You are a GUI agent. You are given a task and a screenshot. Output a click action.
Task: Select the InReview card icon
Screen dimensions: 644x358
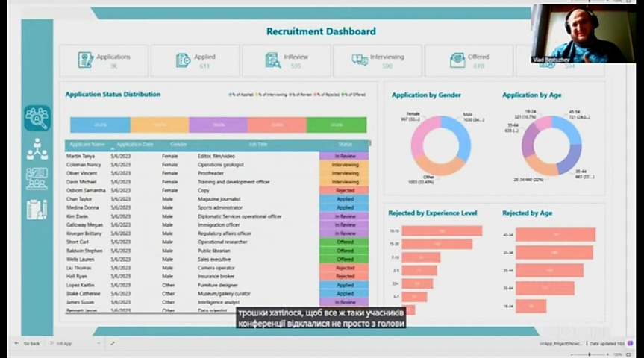(272, 60)
